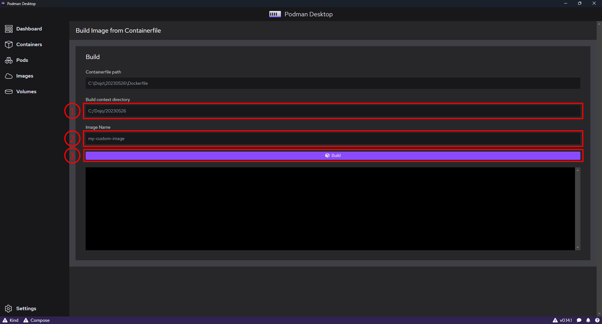Click the "Containerfile path" label
The width and height of the screenshot is (602, 324).
(103, 72)
